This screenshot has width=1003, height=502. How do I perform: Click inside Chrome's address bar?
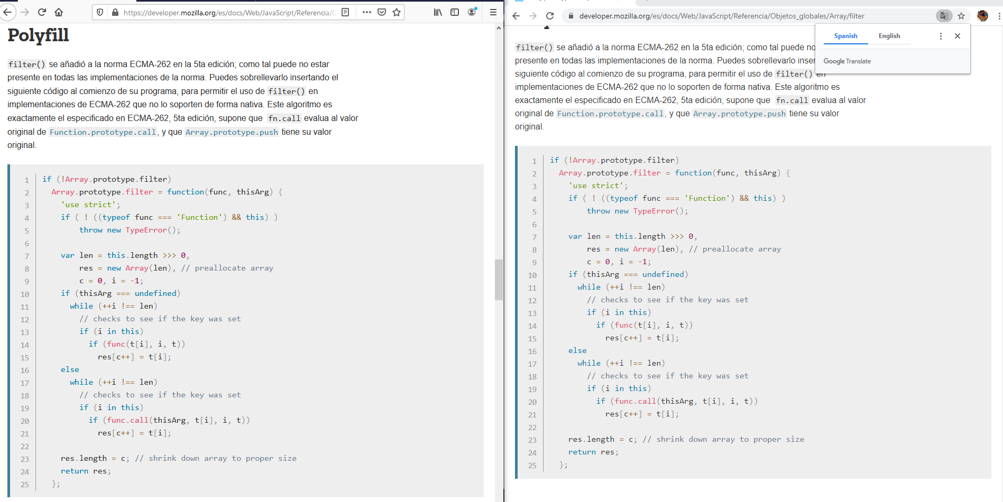coord(687,16)
